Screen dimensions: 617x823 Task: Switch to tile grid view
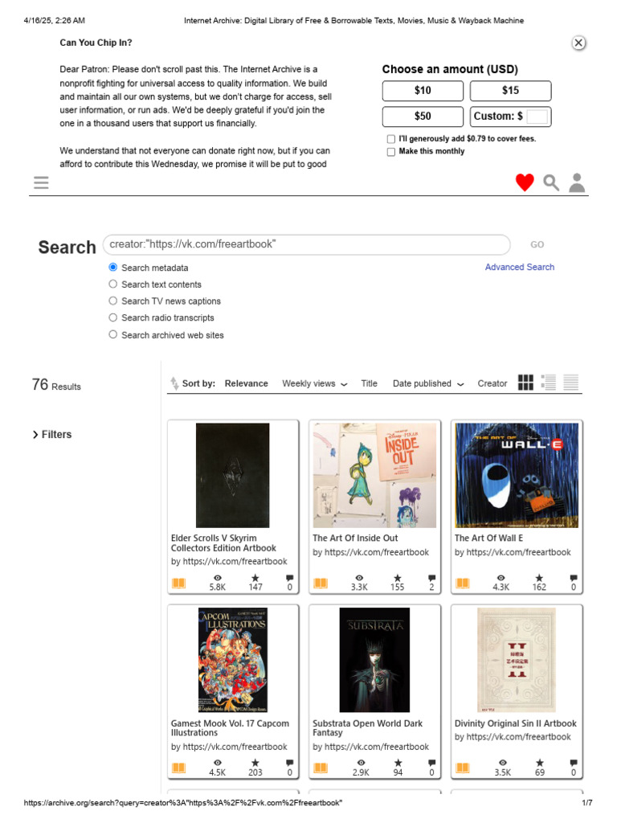click(525, 383)
